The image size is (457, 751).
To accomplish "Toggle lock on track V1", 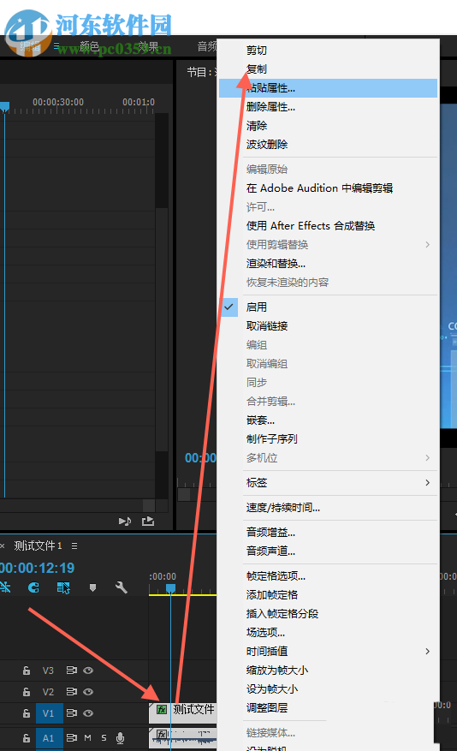I will tap(27, 713).
